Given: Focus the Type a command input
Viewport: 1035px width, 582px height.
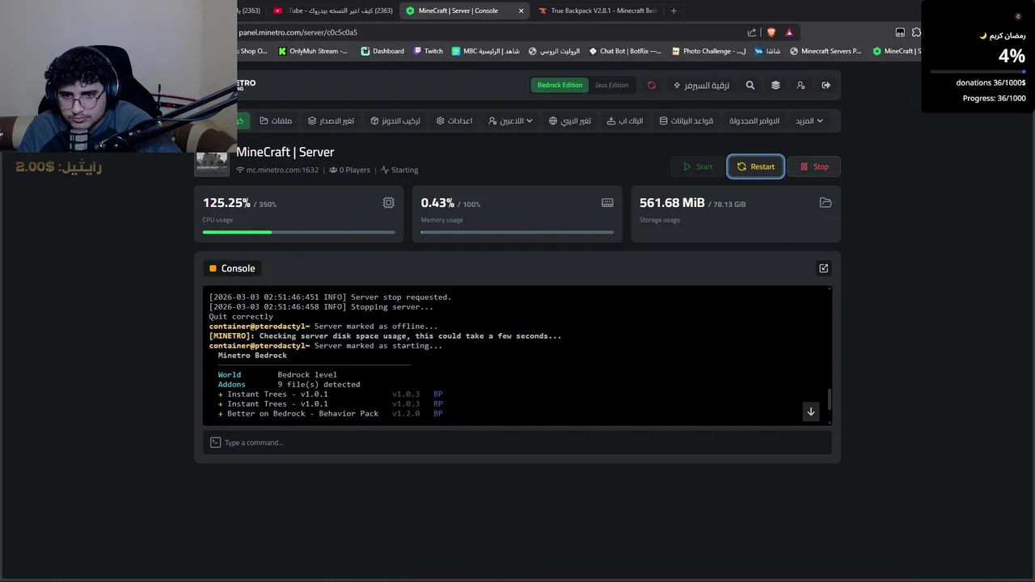Looking at the screenshot, I should pyautogui.click(x=517, y=442).
